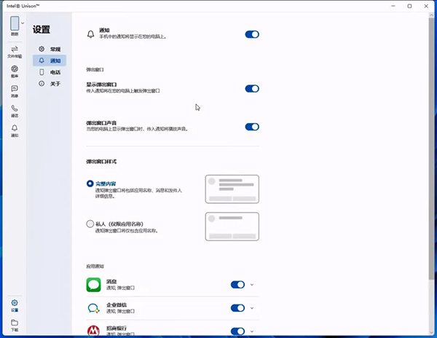Click the private popup preview thumbnail
The height and width of the screenshot is (338, 437).
[x=232, y=227]
